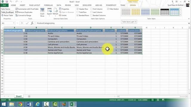Click the formula bar Cancel X icon
Image resolution: width=191 pixels, height=107 pixels.
[x=22, y=23]
